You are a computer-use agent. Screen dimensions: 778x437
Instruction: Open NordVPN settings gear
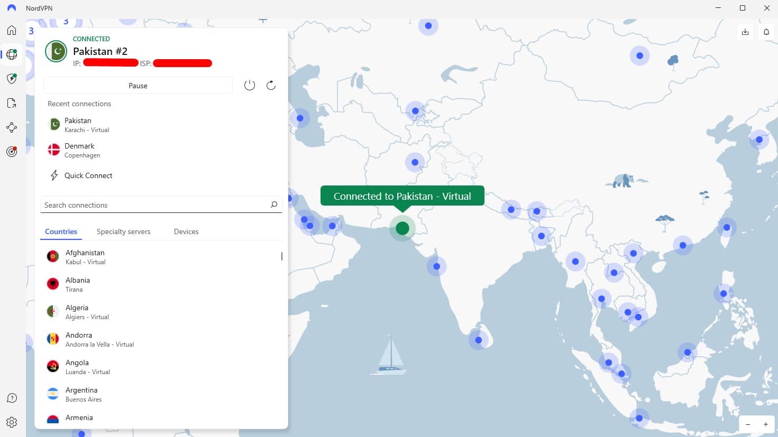point(11,422)
